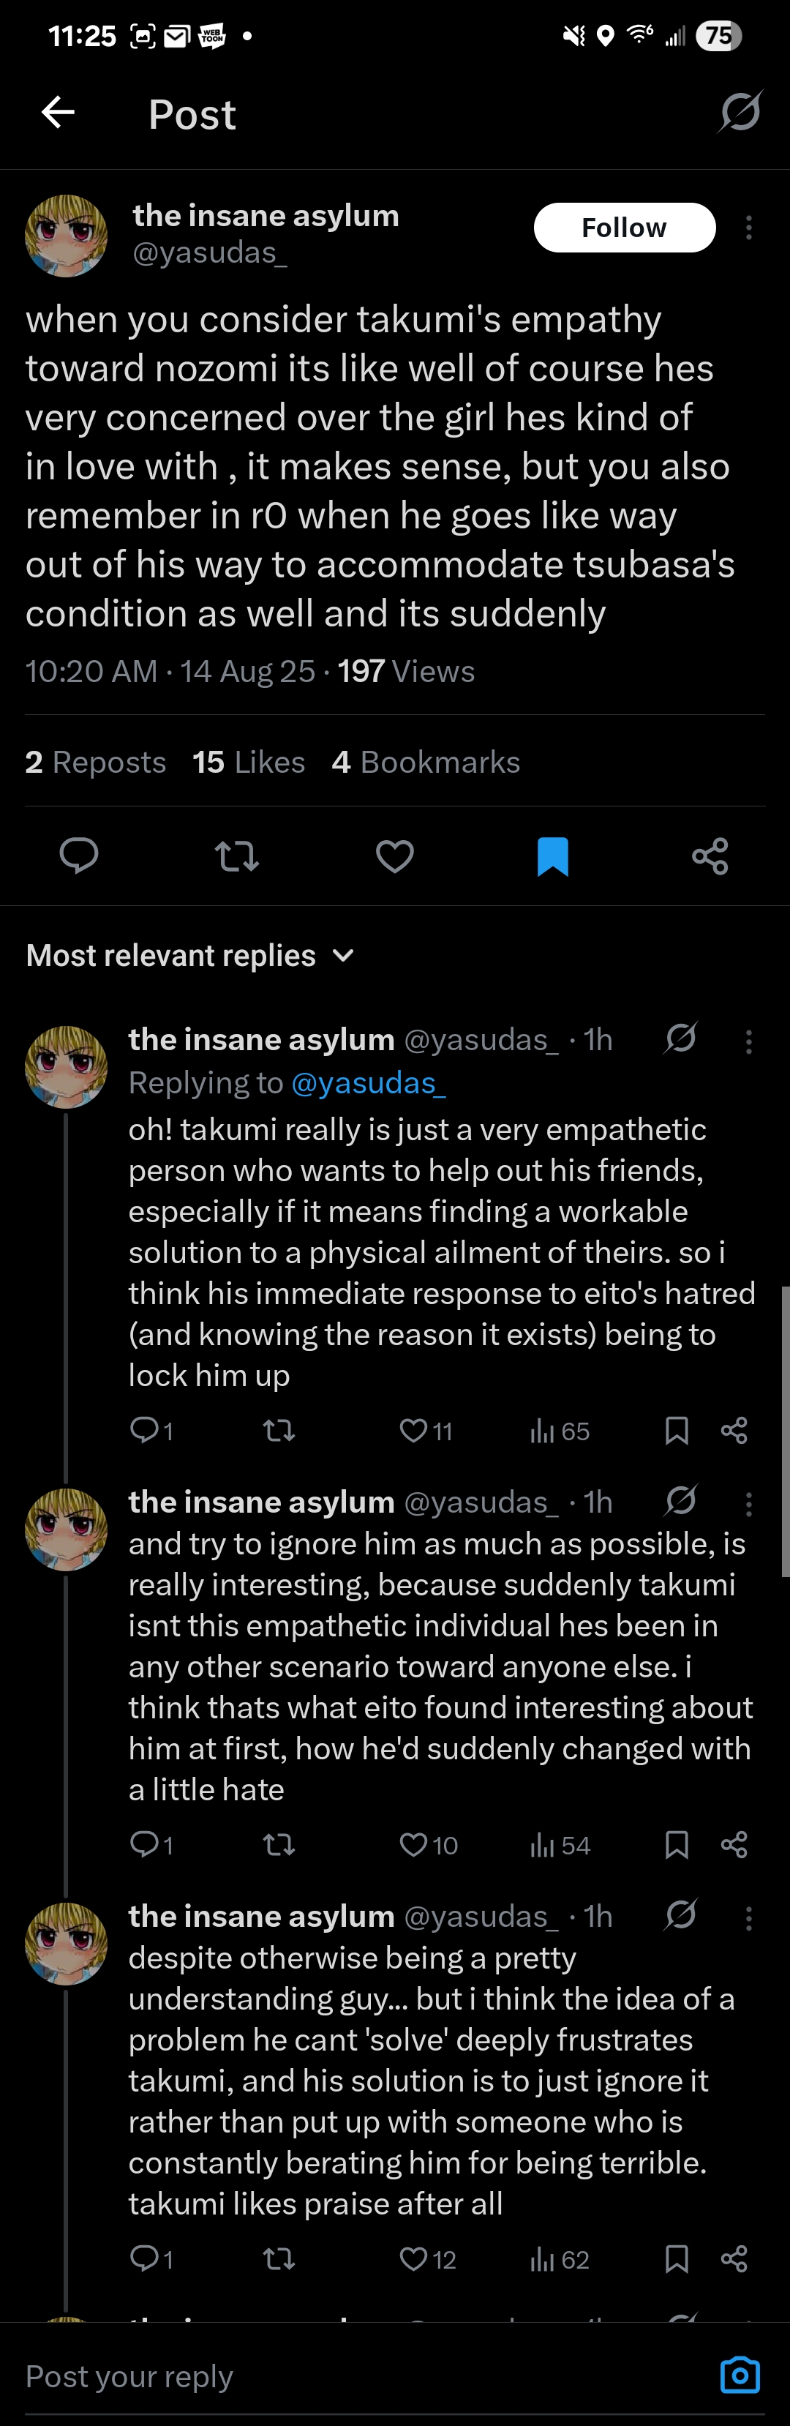Tap the back arrow in the header
This screenshot has height=2426, width=790.
pyautogui.click(x=59, y=112)
